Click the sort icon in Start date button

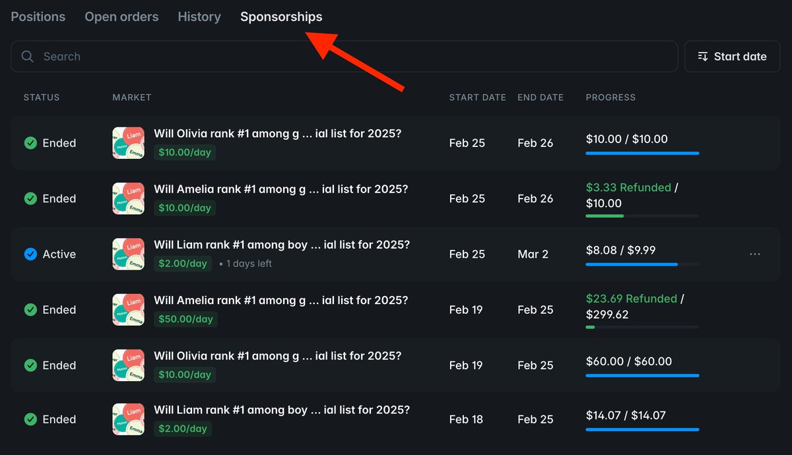703,57
